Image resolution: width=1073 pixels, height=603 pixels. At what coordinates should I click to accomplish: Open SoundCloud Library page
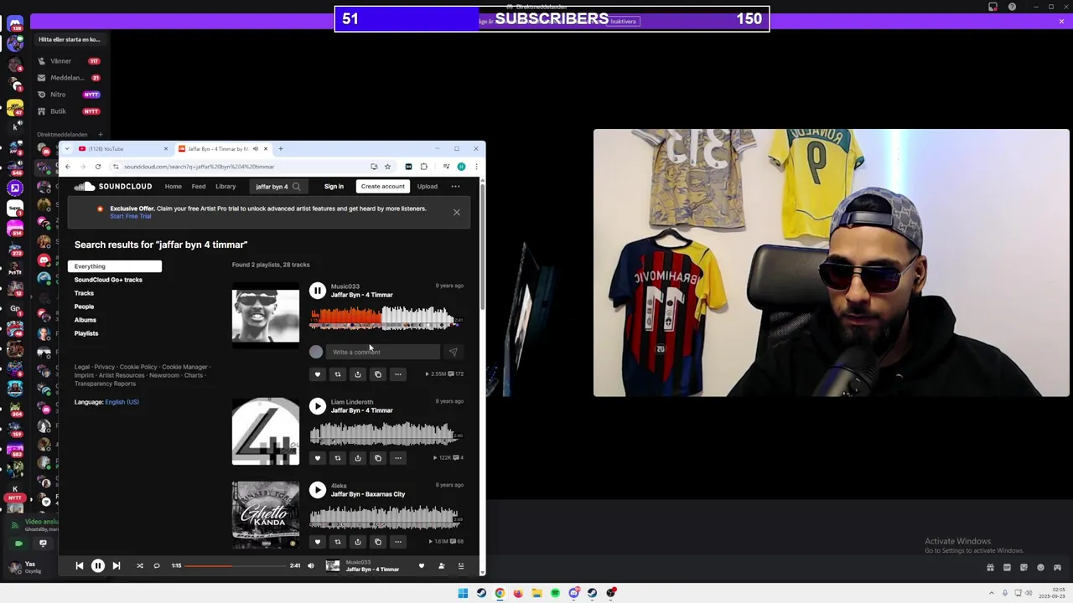pos(225,187)
